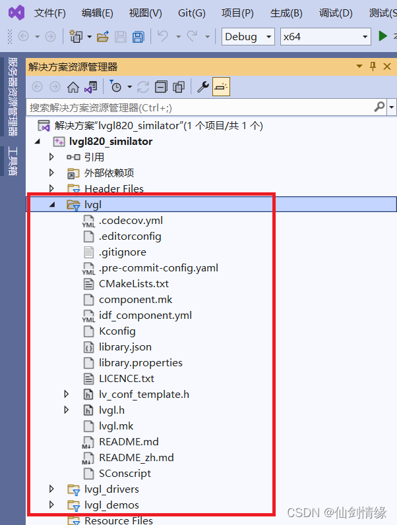Click the navigate backward toolbar button
Viewport: 397px width, 525px height.
pos(23,36)
